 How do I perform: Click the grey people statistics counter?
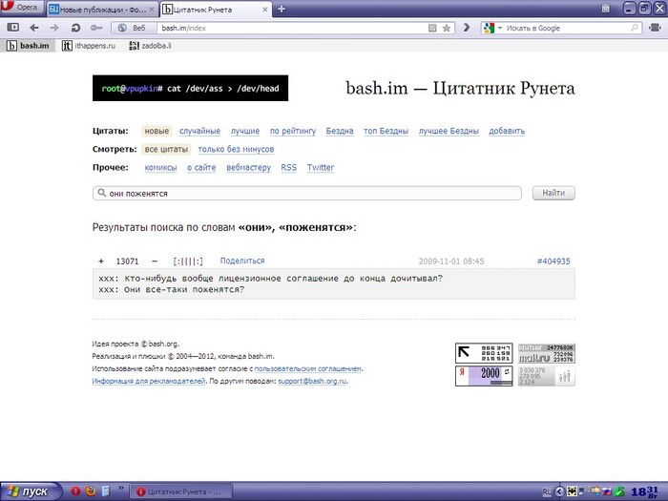tap(546, 376)
